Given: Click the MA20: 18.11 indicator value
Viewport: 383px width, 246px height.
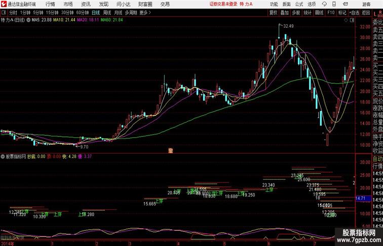Looking at the screenshot, I should click(x=88, y=20).
